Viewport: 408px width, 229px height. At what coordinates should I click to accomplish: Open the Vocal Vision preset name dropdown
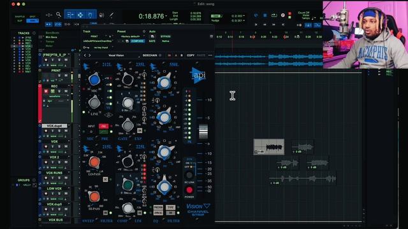pos(116,55)
